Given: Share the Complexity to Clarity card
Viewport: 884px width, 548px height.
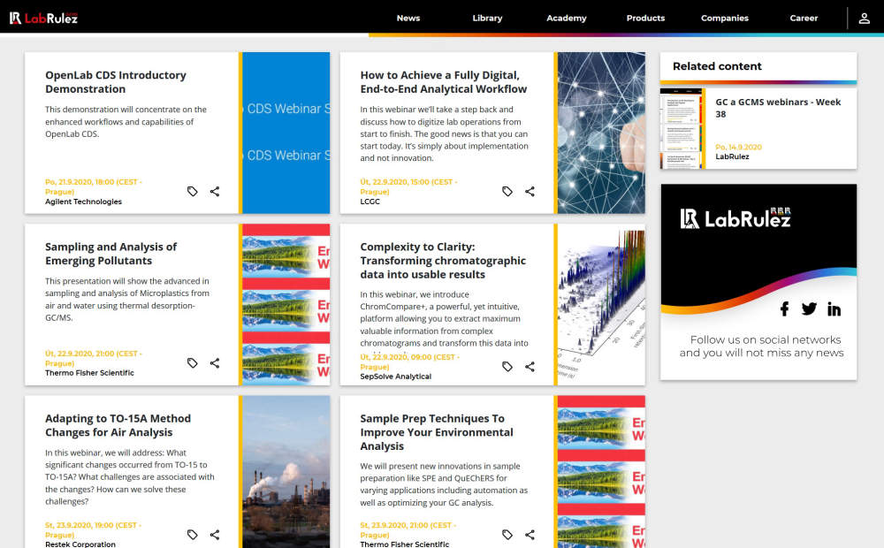Looking at the screenshot, I should [530, 367].
